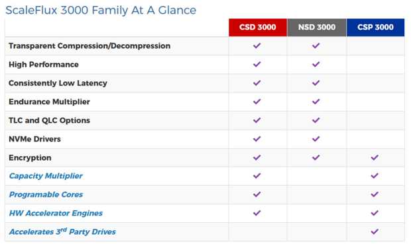
Task: Click CSP 3000 checkmark for Programable Cores
Action: [375, 194]
